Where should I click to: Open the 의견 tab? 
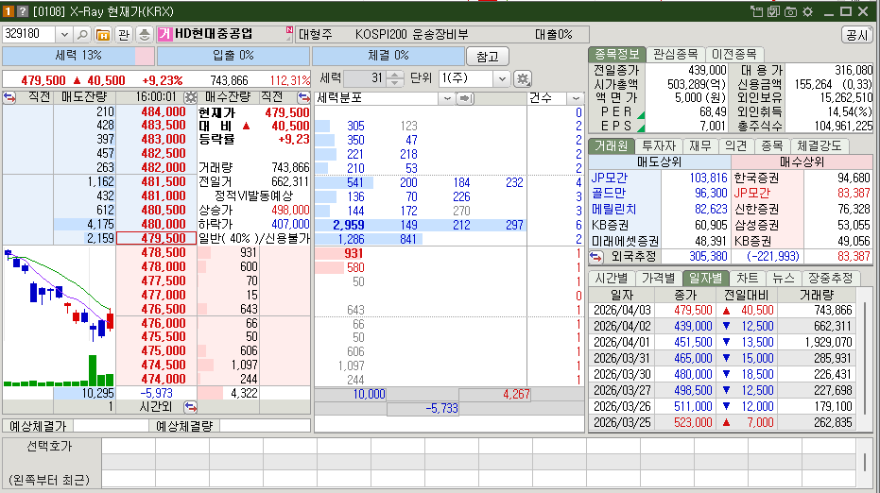735,145
